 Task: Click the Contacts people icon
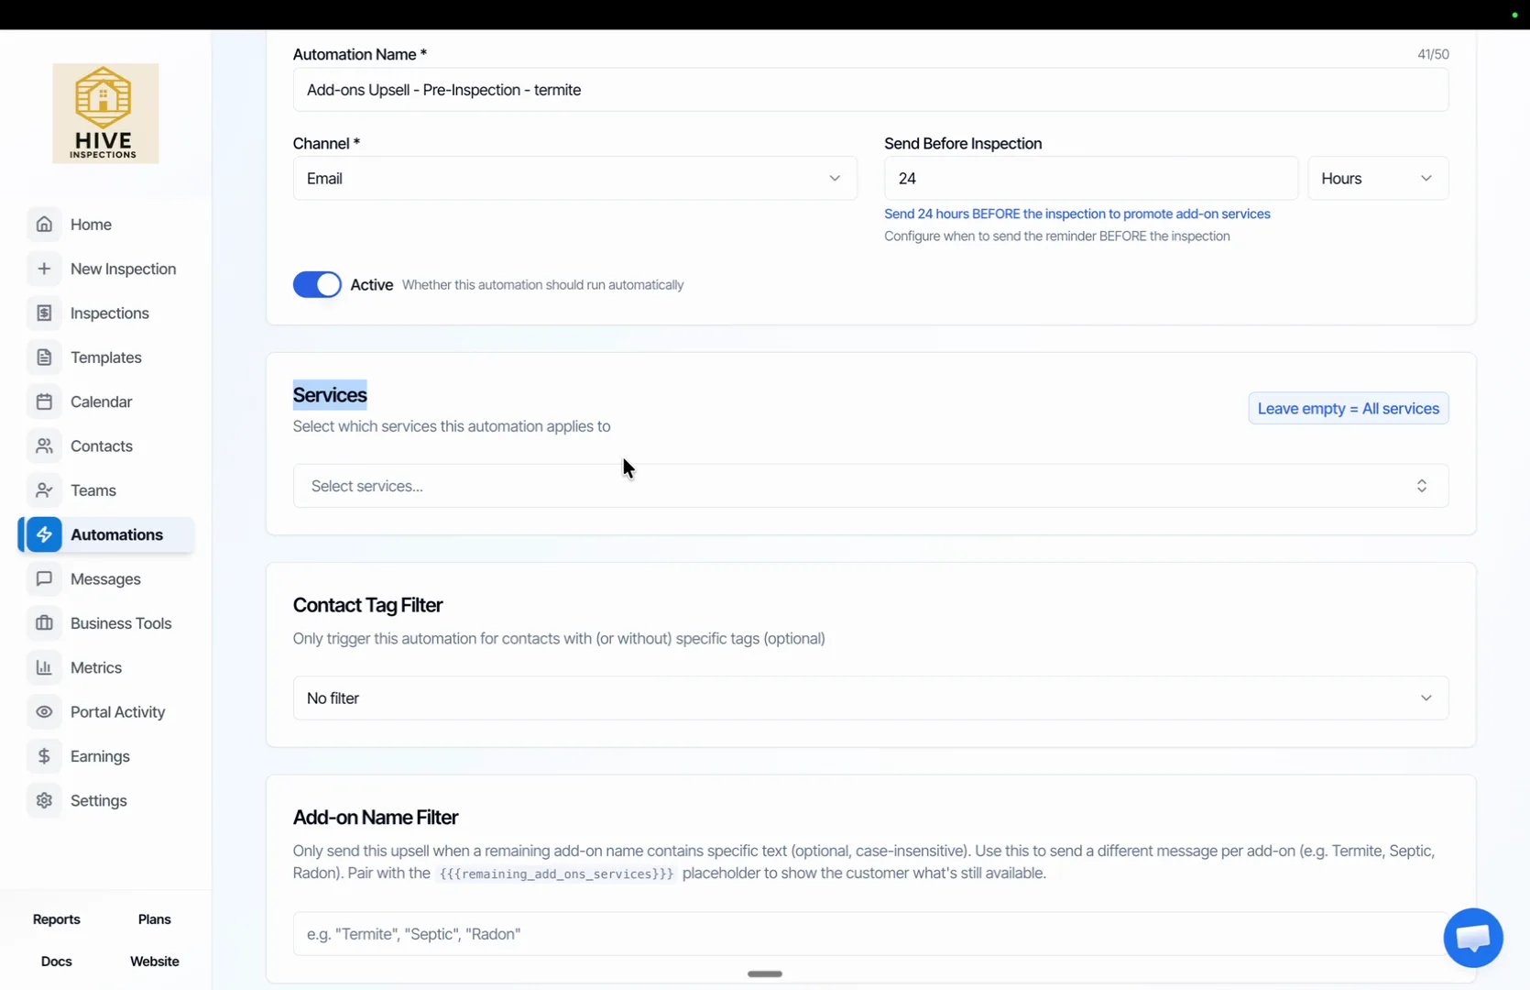point(44,445)
